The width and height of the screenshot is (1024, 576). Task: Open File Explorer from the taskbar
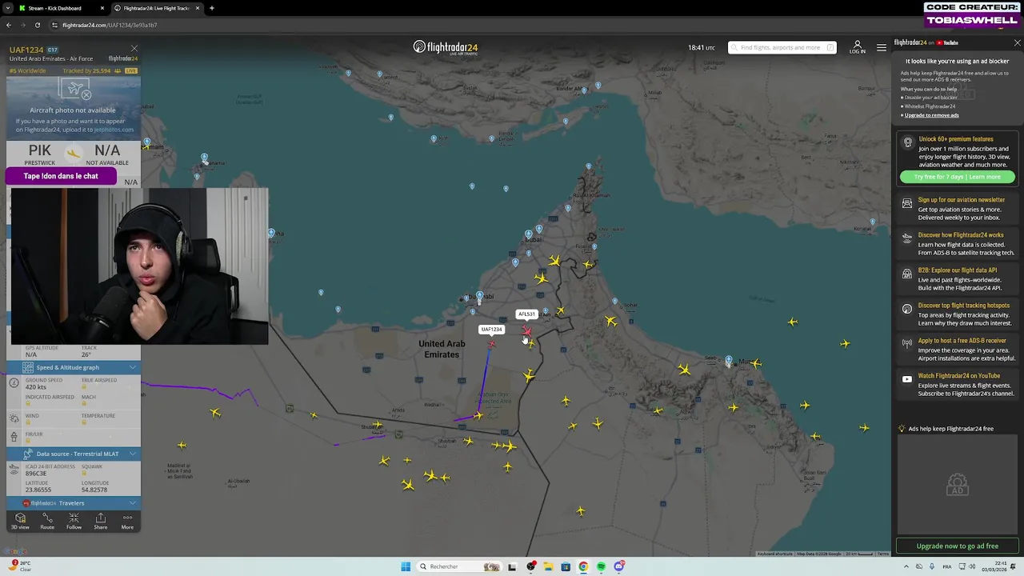tap(548, 566)
